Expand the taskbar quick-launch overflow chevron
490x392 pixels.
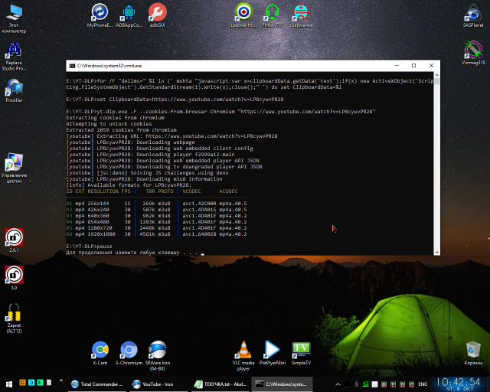(x=61, y=381)
